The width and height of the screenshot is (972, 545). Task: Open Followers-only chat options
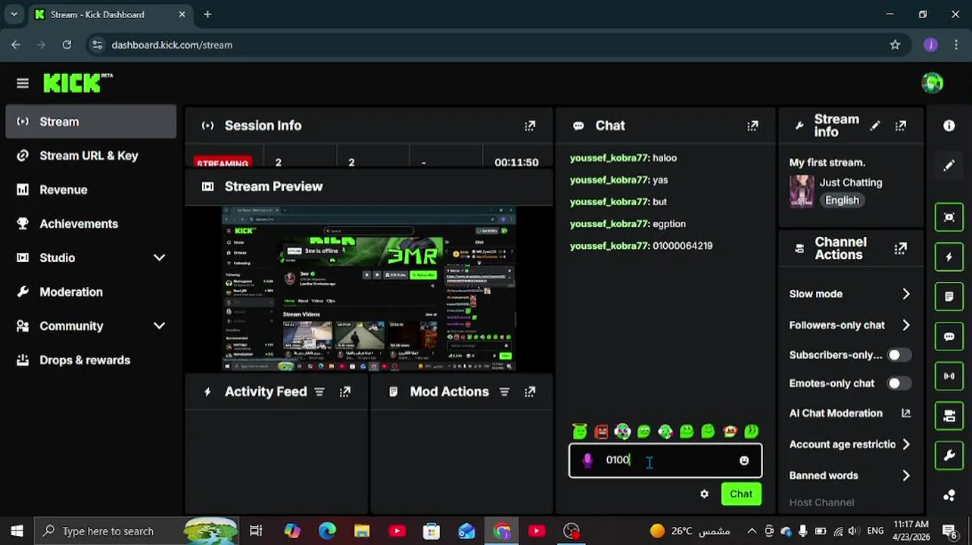point(850,325)
